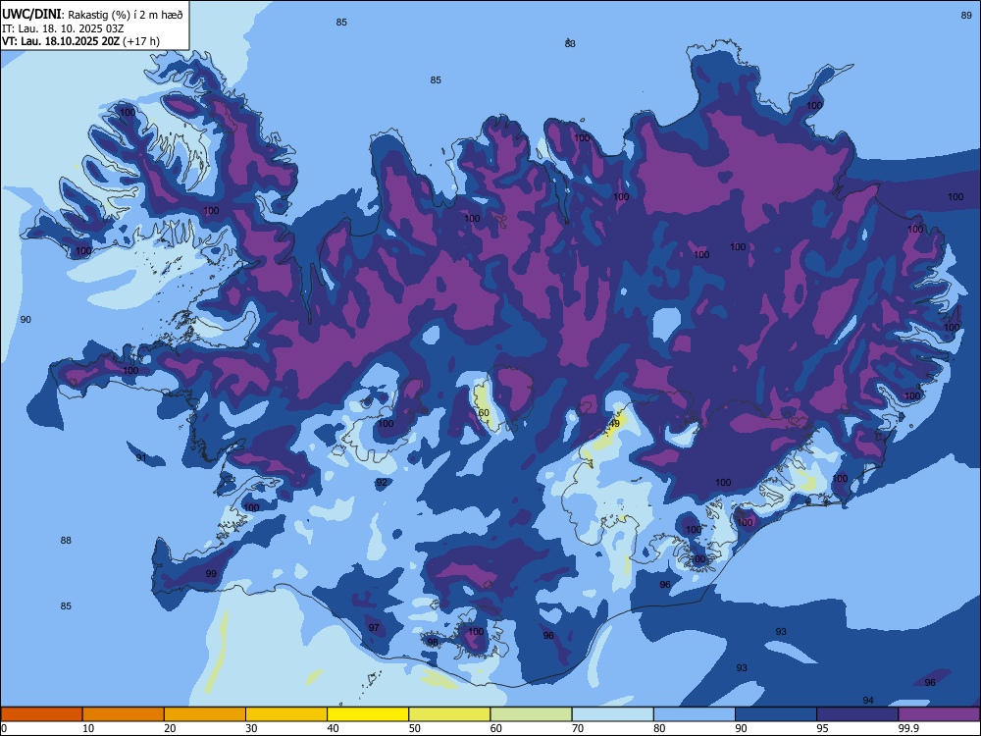
Task: Select the '0' legend tick label
Action: coord(4,728)
